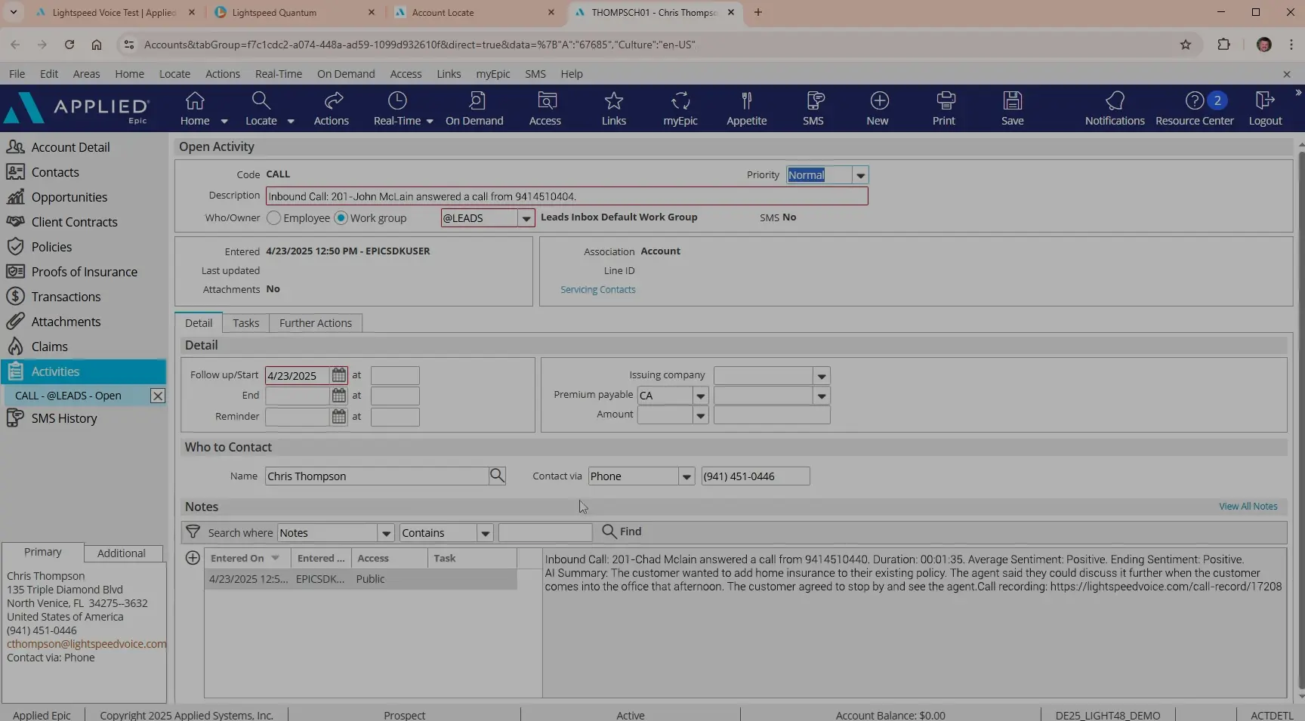Viewport: 1305px width, 721px height.
Task: Open the On Demand tool
Action: click(474, 108)
